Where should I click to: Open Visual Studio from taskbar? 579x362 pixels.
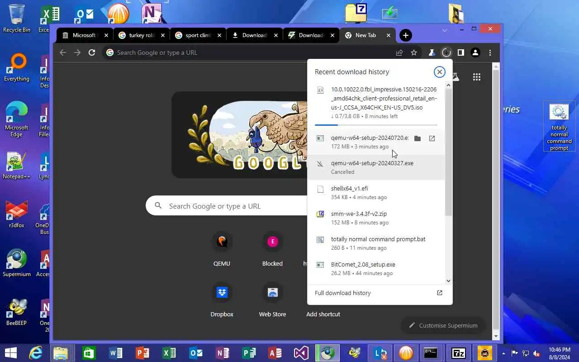301,353
